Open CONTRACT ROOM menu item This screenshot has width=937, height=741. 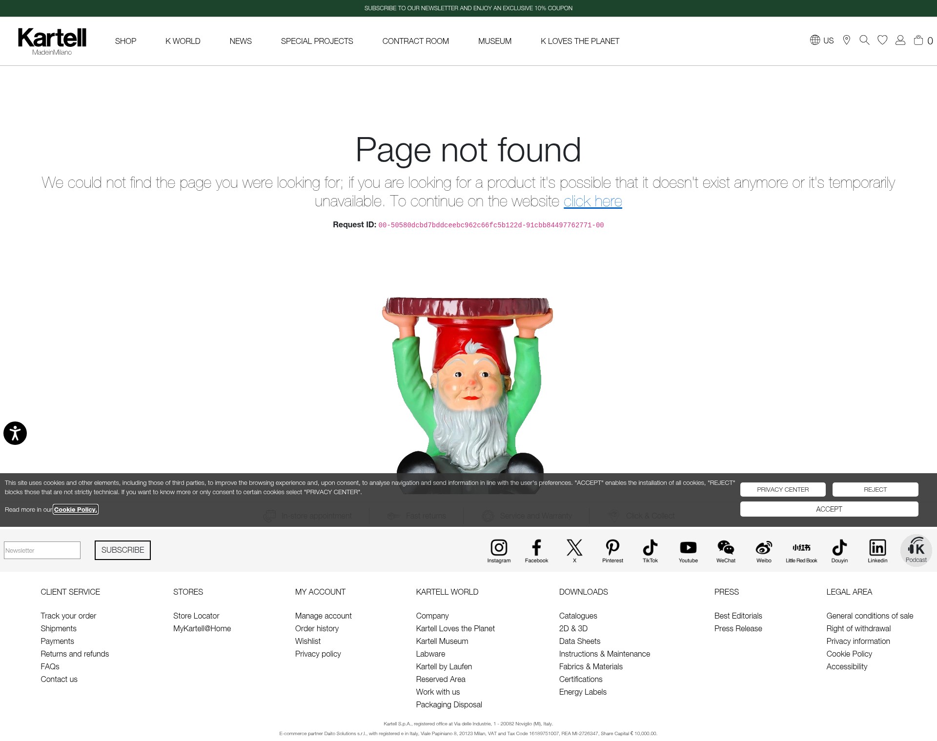click(x=415, y=41)
